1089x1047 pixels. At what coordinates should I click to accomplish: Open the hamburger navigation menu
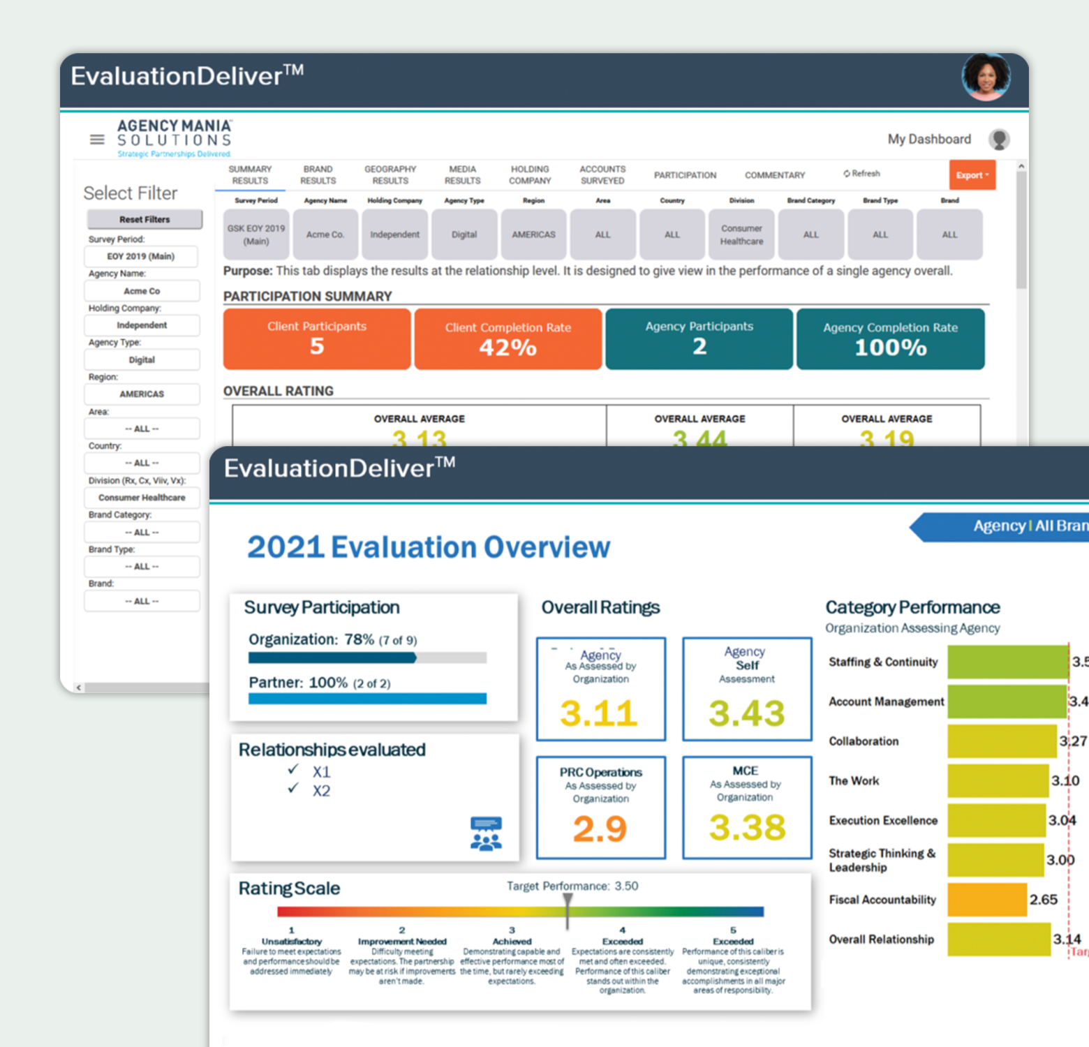(x=97, y=139)
